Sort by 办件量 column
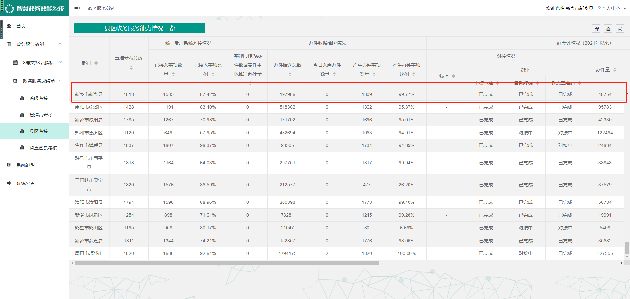The height and width of the screenshot is (299, 630). click(x=615, y=70)
